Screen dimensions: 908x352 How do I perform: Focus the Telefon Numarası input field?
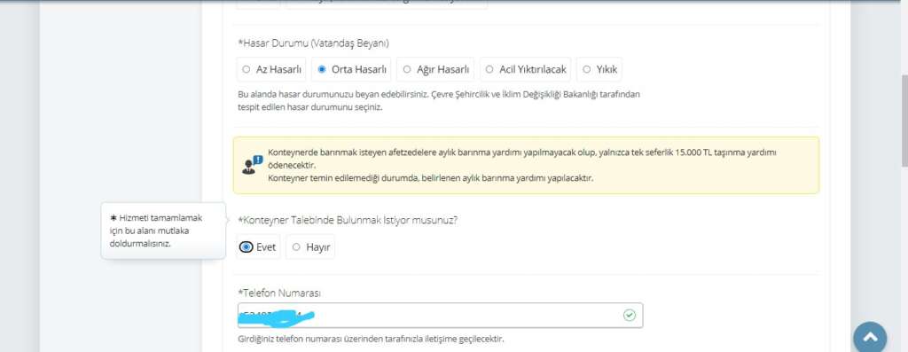(440, 316)
